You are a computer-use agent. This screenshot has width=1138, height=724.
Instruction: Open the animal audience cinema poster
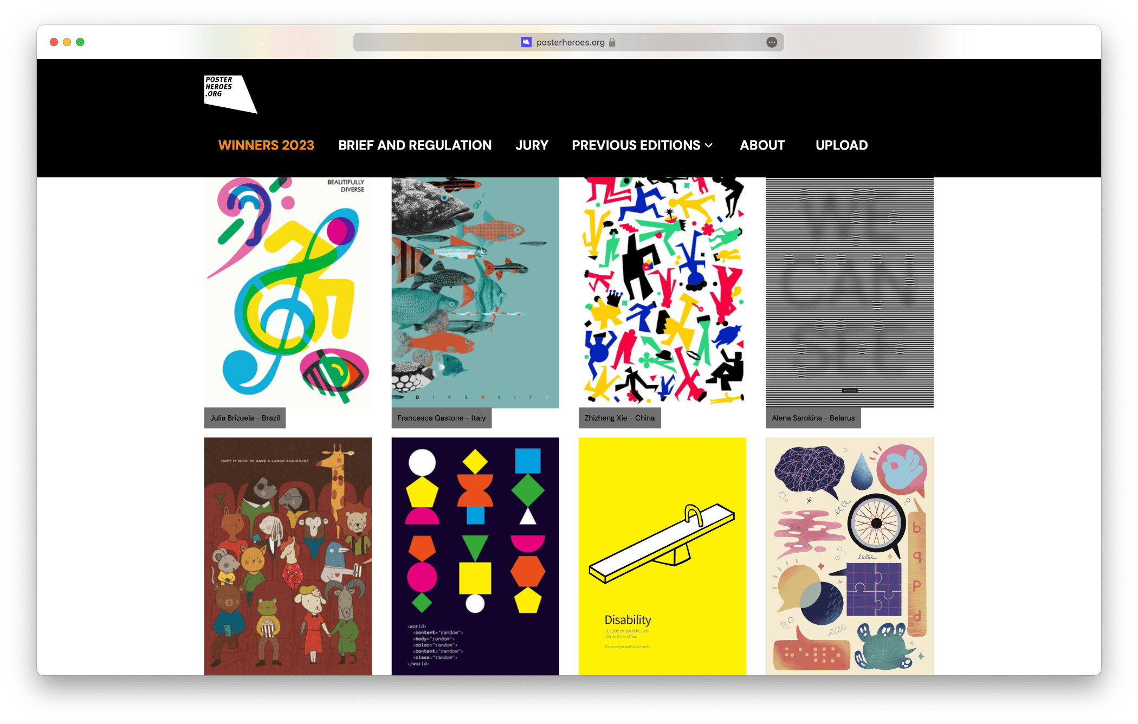(x=288, y=556)
